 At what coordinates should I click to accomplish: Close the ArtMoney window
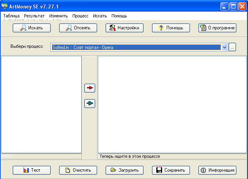242,7
